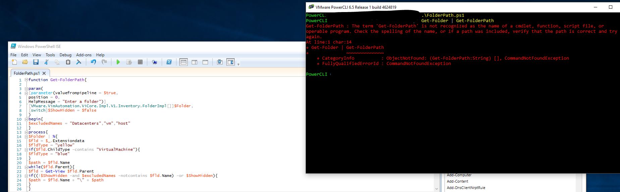Click the CommandNotFoundException FullyQualifiedErrorId line
620x192 pixels.
click(384, 64)
